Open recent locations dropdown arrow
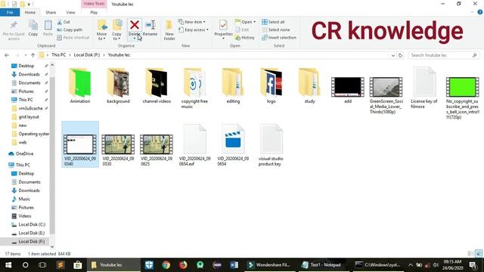 click(25, 55)
